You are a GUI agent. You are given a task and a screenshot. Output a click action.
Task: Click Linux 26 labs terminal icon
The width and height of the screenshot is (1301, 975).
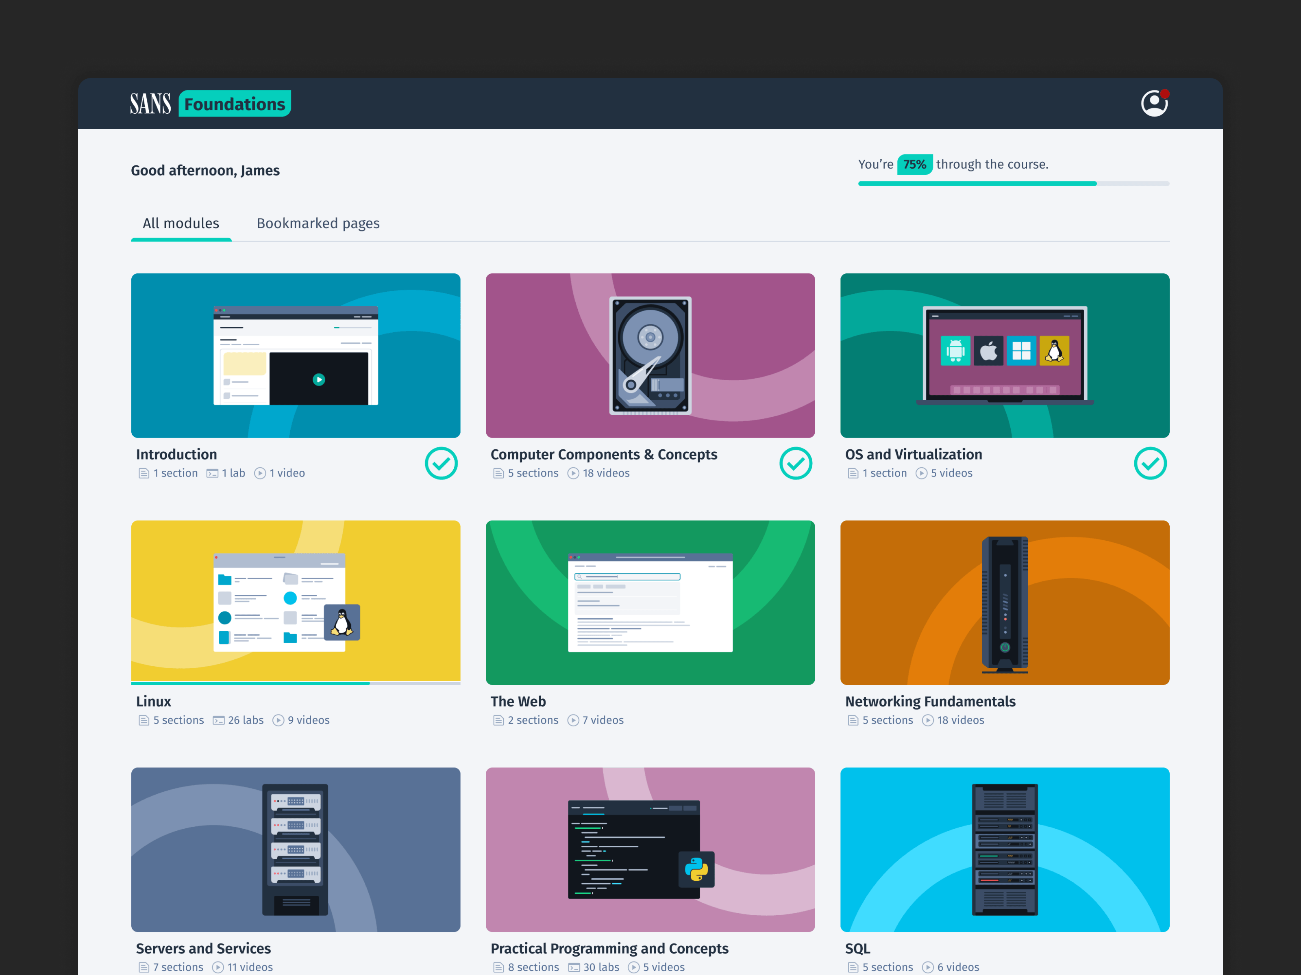[x=219, y=720]
